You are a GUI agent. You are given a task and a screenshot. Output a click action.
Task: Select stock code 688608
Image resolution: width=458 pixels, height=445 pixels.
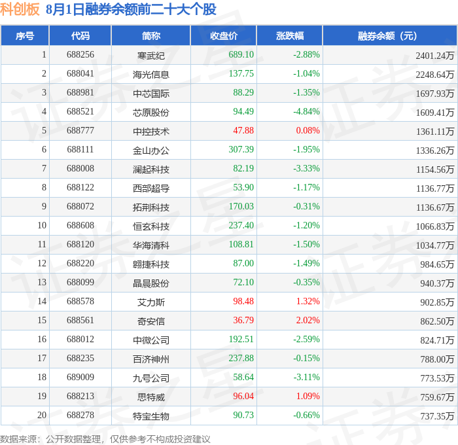click(80, 226)
